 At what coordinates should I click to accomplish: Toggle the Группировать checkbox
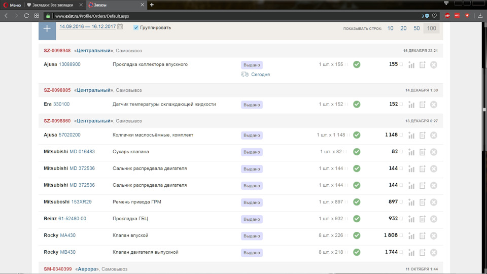pyautogui.click(x=136, y=27)
